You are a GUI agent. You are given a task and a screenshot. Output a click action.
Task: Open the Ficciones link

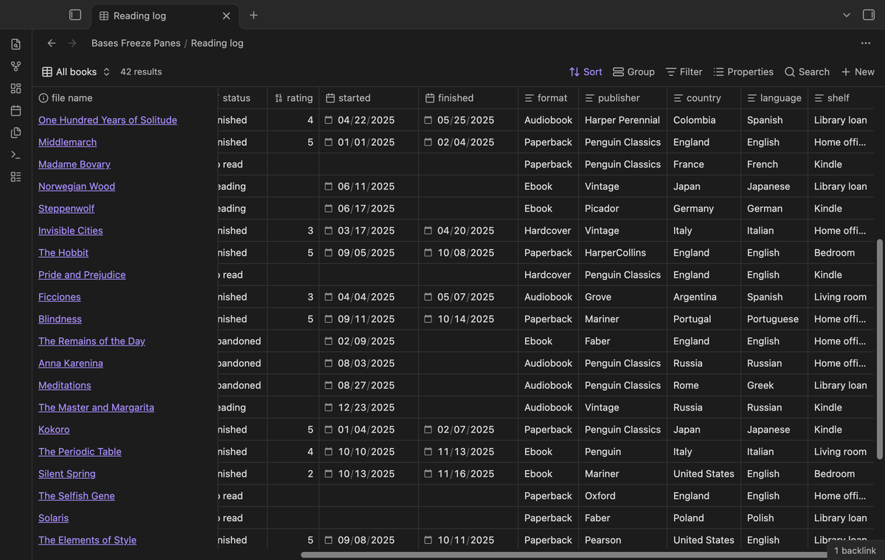point(60,297)
